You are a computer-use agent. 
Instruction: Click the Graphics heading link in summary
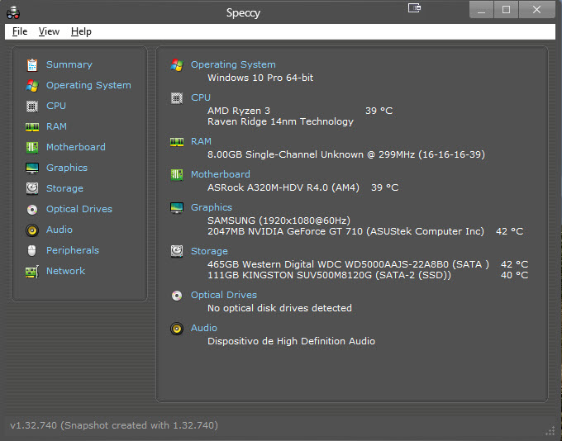coord(212,207)
